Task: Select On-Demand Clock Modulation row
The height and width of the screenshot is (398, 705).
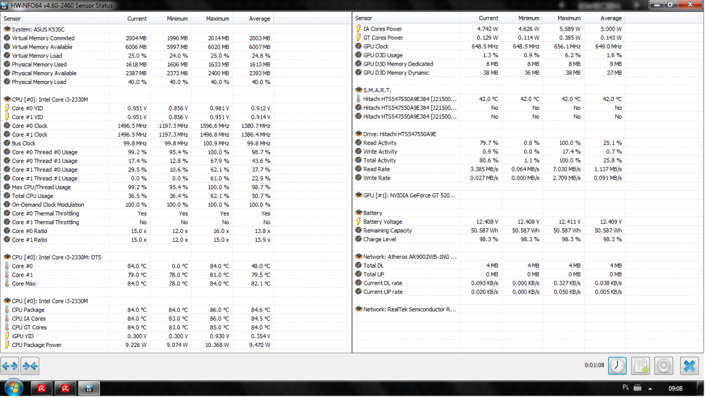Action: tap(137, 205)
